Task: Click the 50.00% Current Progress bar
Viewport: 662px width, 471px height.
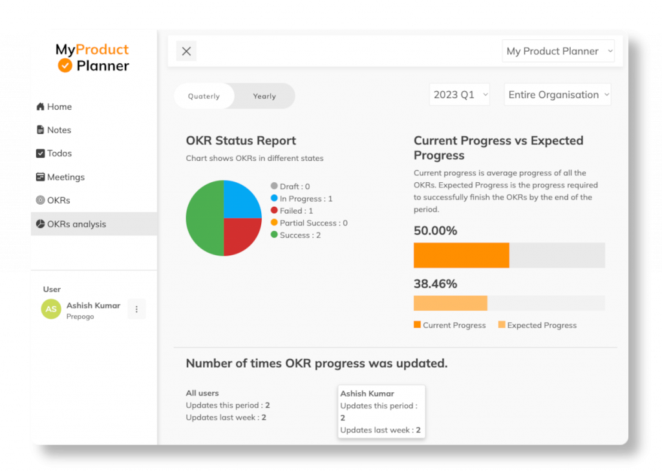Action: (461, 255)
